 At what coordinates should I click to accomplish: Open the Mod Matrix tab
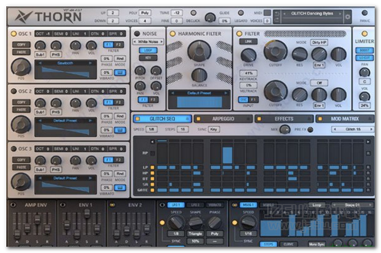click(345, 119)
